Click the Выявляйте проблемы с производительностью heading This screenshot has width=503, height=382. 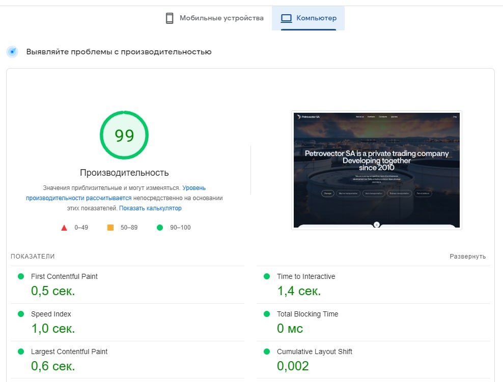(x=119, y=52)
